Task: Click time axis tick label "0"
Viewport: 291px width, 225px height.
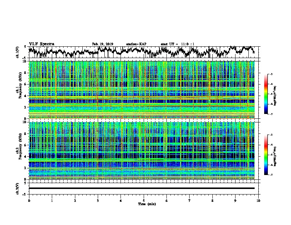Action: coord(29,201)
